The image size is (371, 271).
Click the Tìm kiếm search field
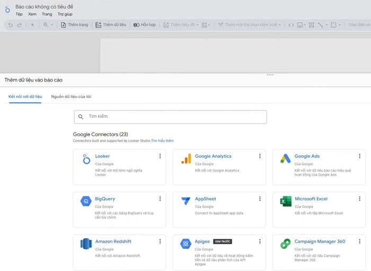(170, 117)
